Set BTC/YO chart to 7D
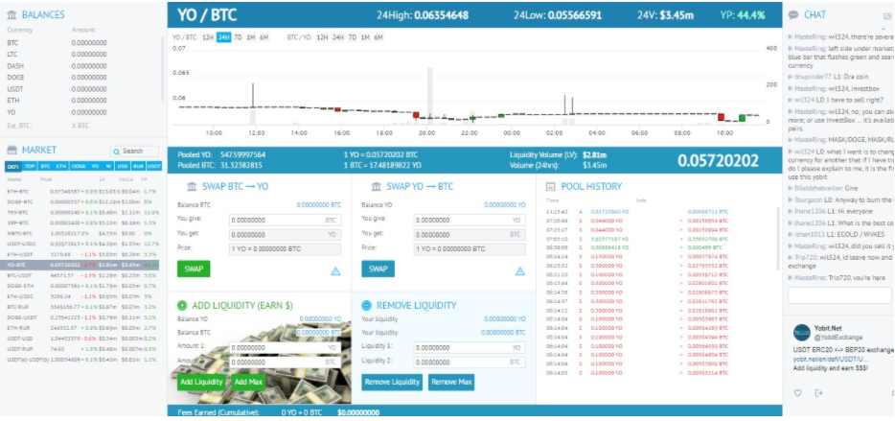895x421 pixels. [x=353, y=37]
